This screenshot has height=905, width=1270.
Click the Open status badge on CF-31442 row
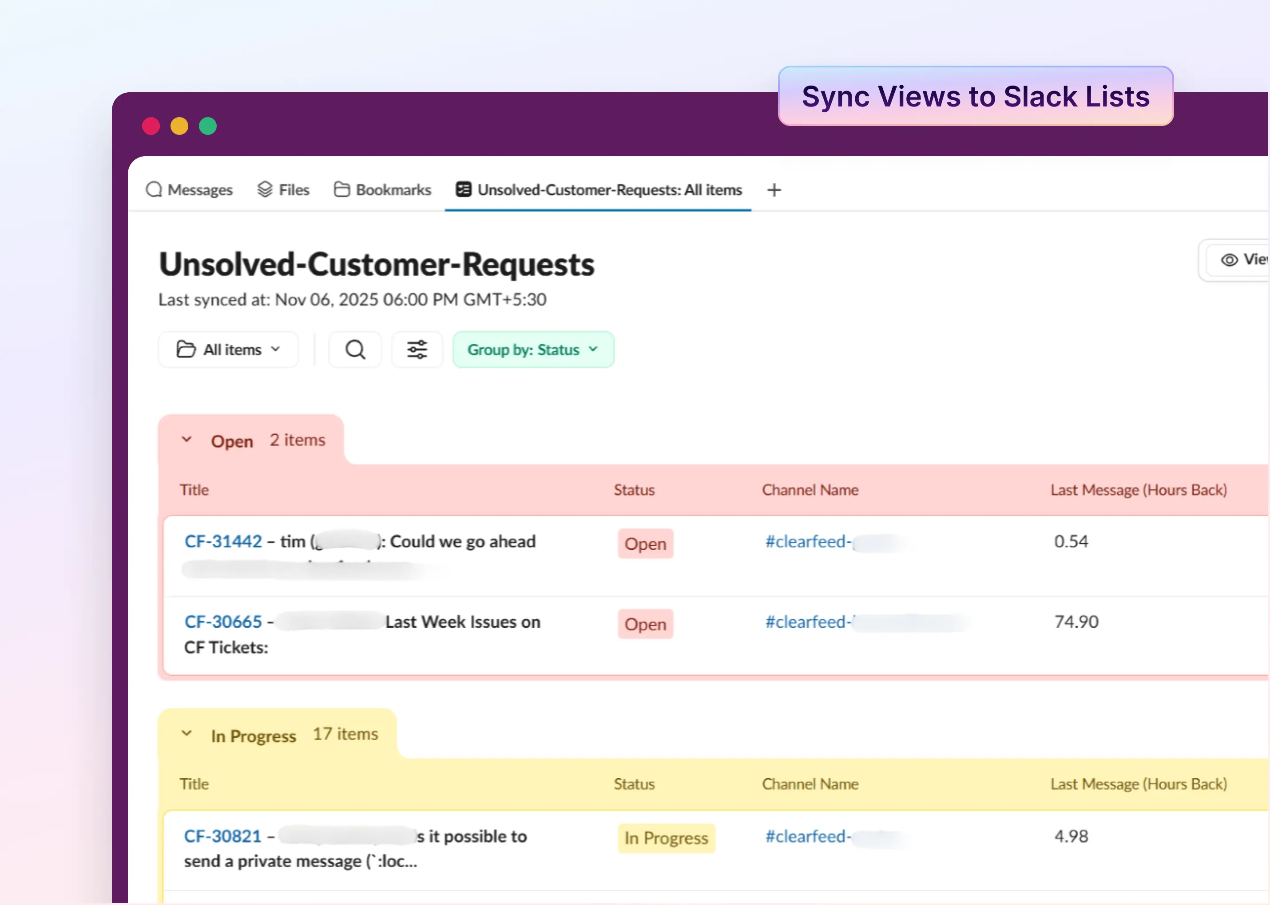click(645, 543)
